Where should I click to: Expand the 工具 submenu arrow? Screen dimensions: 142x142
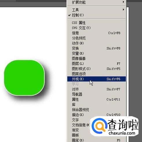coord(123,10)
